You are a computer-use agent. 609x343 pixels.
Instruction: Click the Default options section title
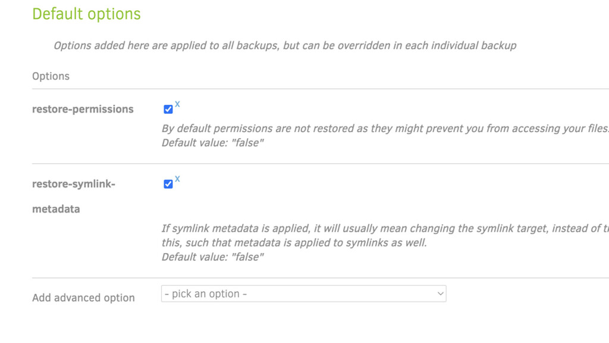coord(86,14)
